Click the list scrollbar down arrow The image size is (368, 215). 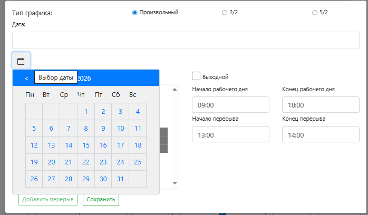click(175, 183)
